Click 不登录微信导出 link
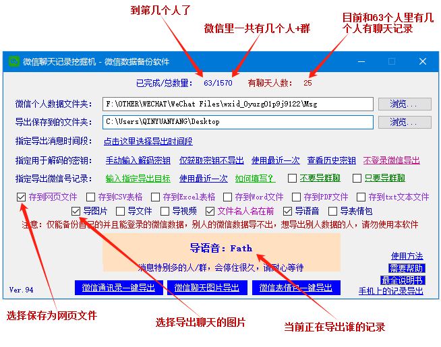The height and width of the screenshot is (347, 441). tap(392, 160)
